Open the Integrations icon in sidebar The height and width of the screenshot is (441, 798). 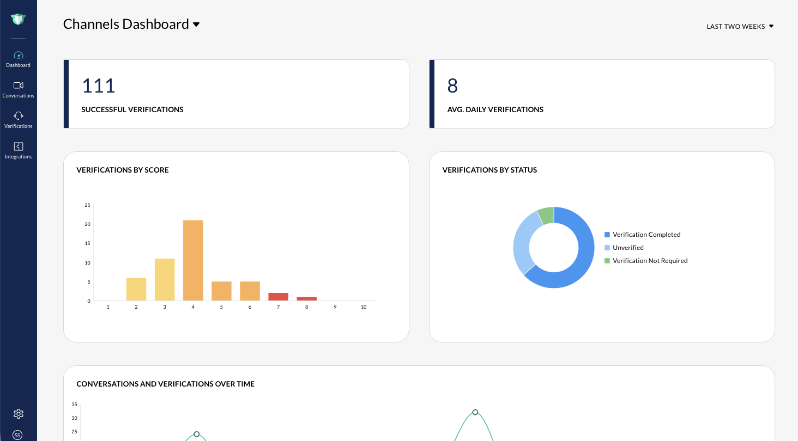pyautogui.click(x=19, y=146)
